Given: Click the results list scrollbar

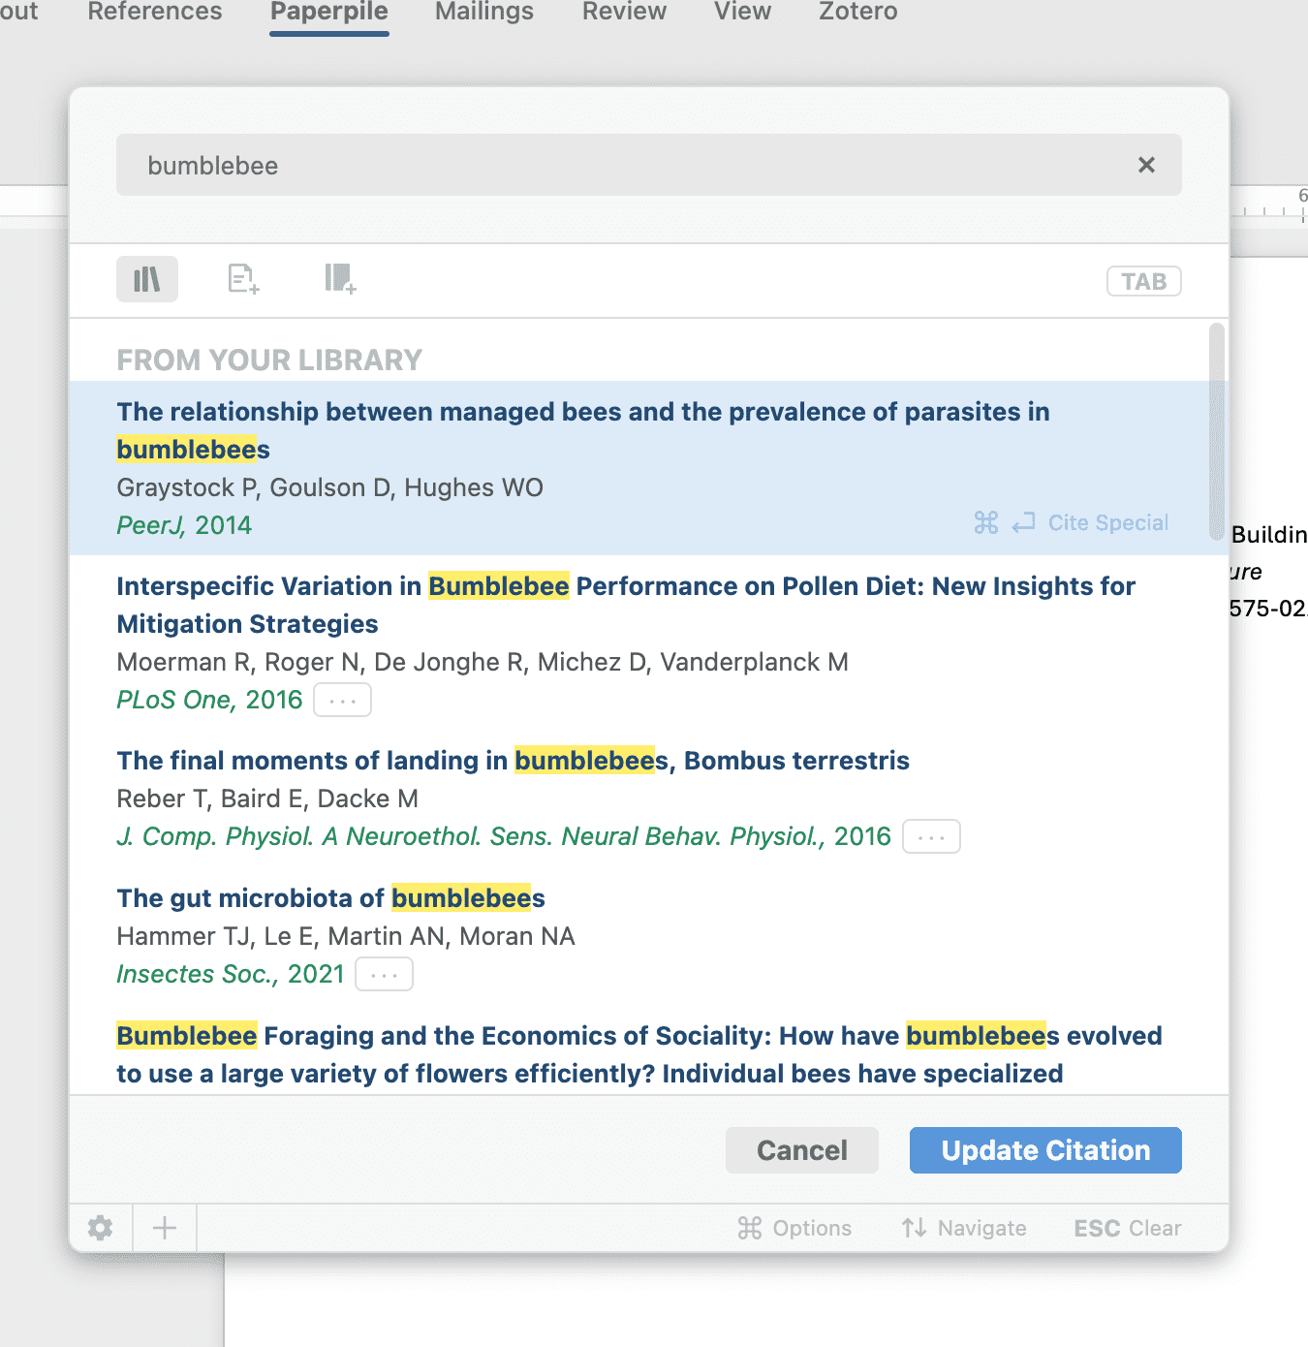Looking at the screenshot, I should pos(1217,432).
